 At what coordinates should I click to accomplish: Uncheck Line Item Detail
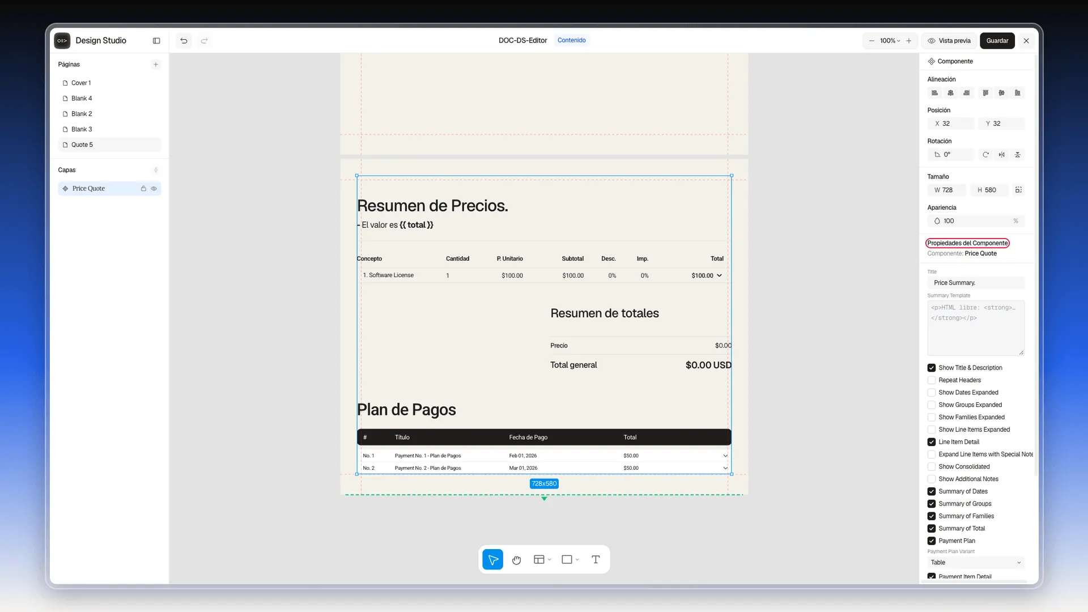932,442
